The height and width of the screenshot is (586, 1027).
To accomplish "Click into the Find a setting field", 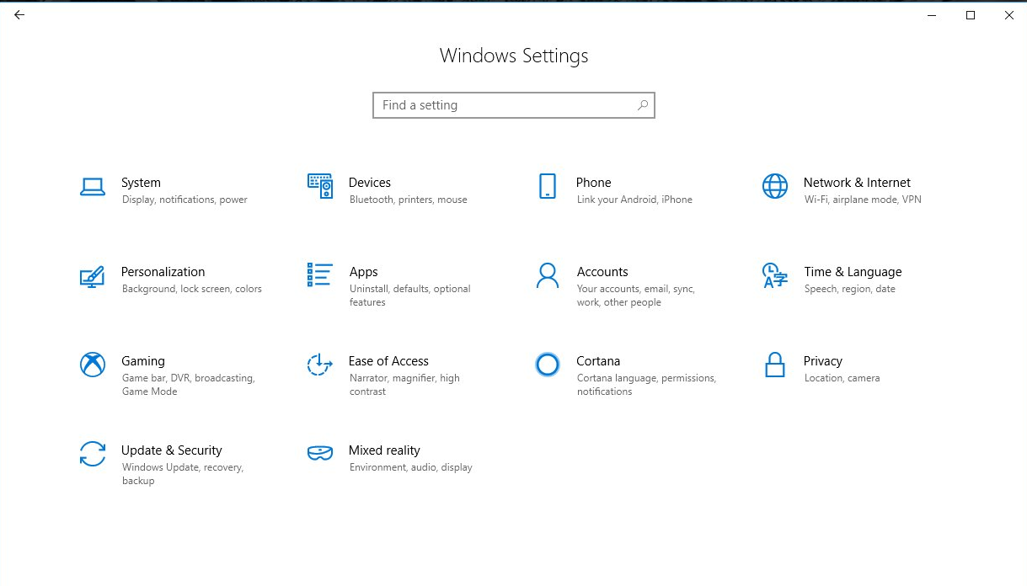I will coord(514,105).
